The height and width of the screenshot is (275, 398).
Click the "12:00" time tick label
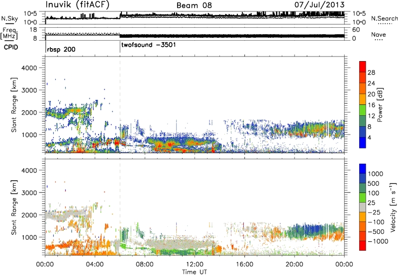[x=195, y=265]
